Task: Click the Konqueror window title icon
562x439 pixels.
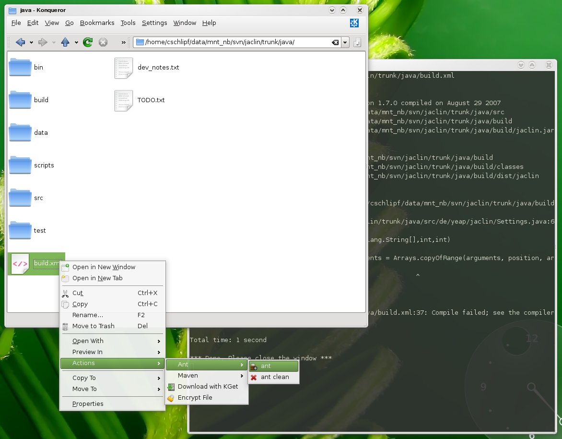Action: (x=12, y=10)
